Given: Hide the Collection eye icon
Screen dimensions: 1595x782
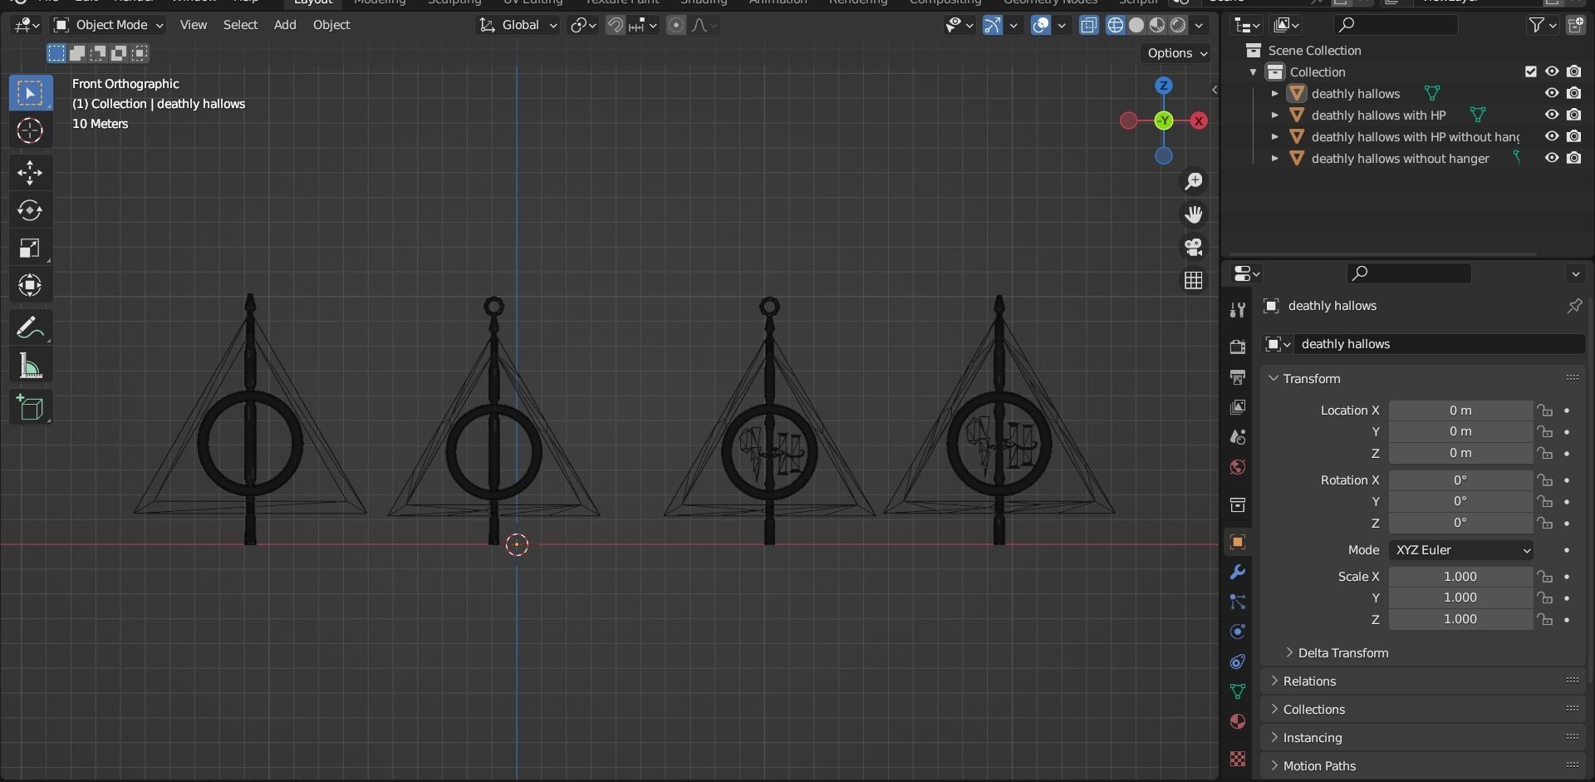Looking at the screenshot, I should click(1552, 71).
